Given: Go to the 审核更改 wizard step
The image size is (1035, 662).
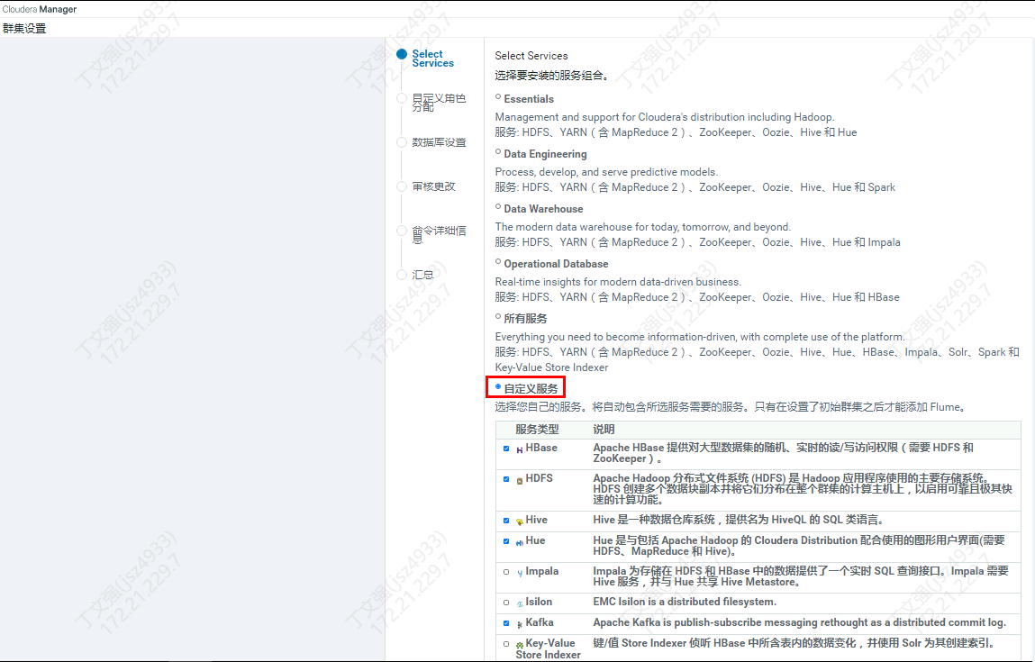Looking at the screenshot, I should pos(433,186).
